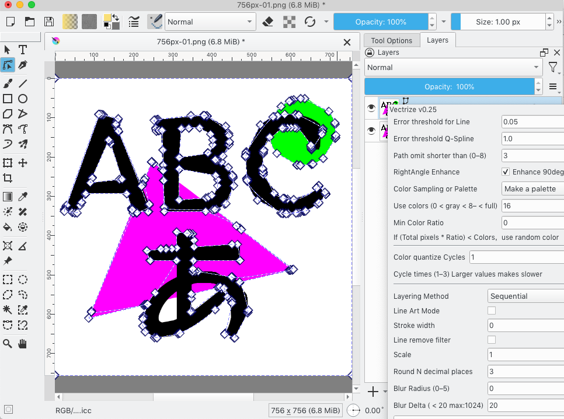The height and width of the screenshot is (419, 564).
Task: Toggle visibility of the top layer
Action: pyautogui.click(x=371, y=107)
